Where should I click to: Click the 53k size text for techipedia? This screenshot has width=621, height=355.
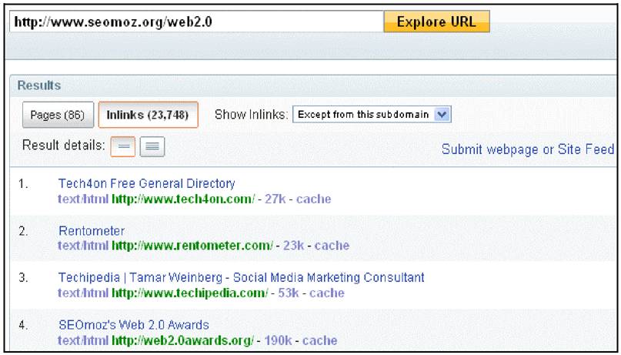point(289,293)
